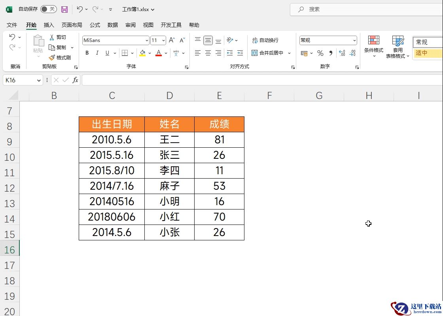This screenshot has width=443, height=316.
Task: Open the File (文件) tab
Action: 12,25
